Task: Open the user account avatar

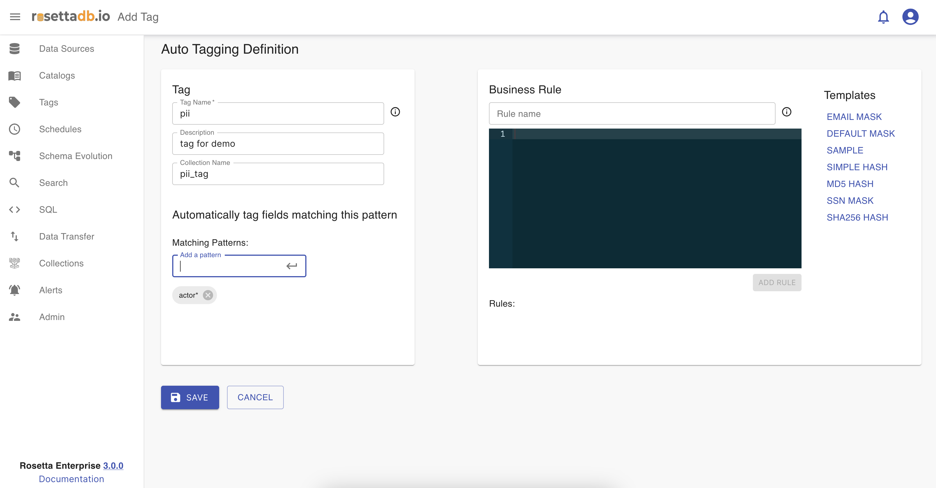Action: coord(910,17)
